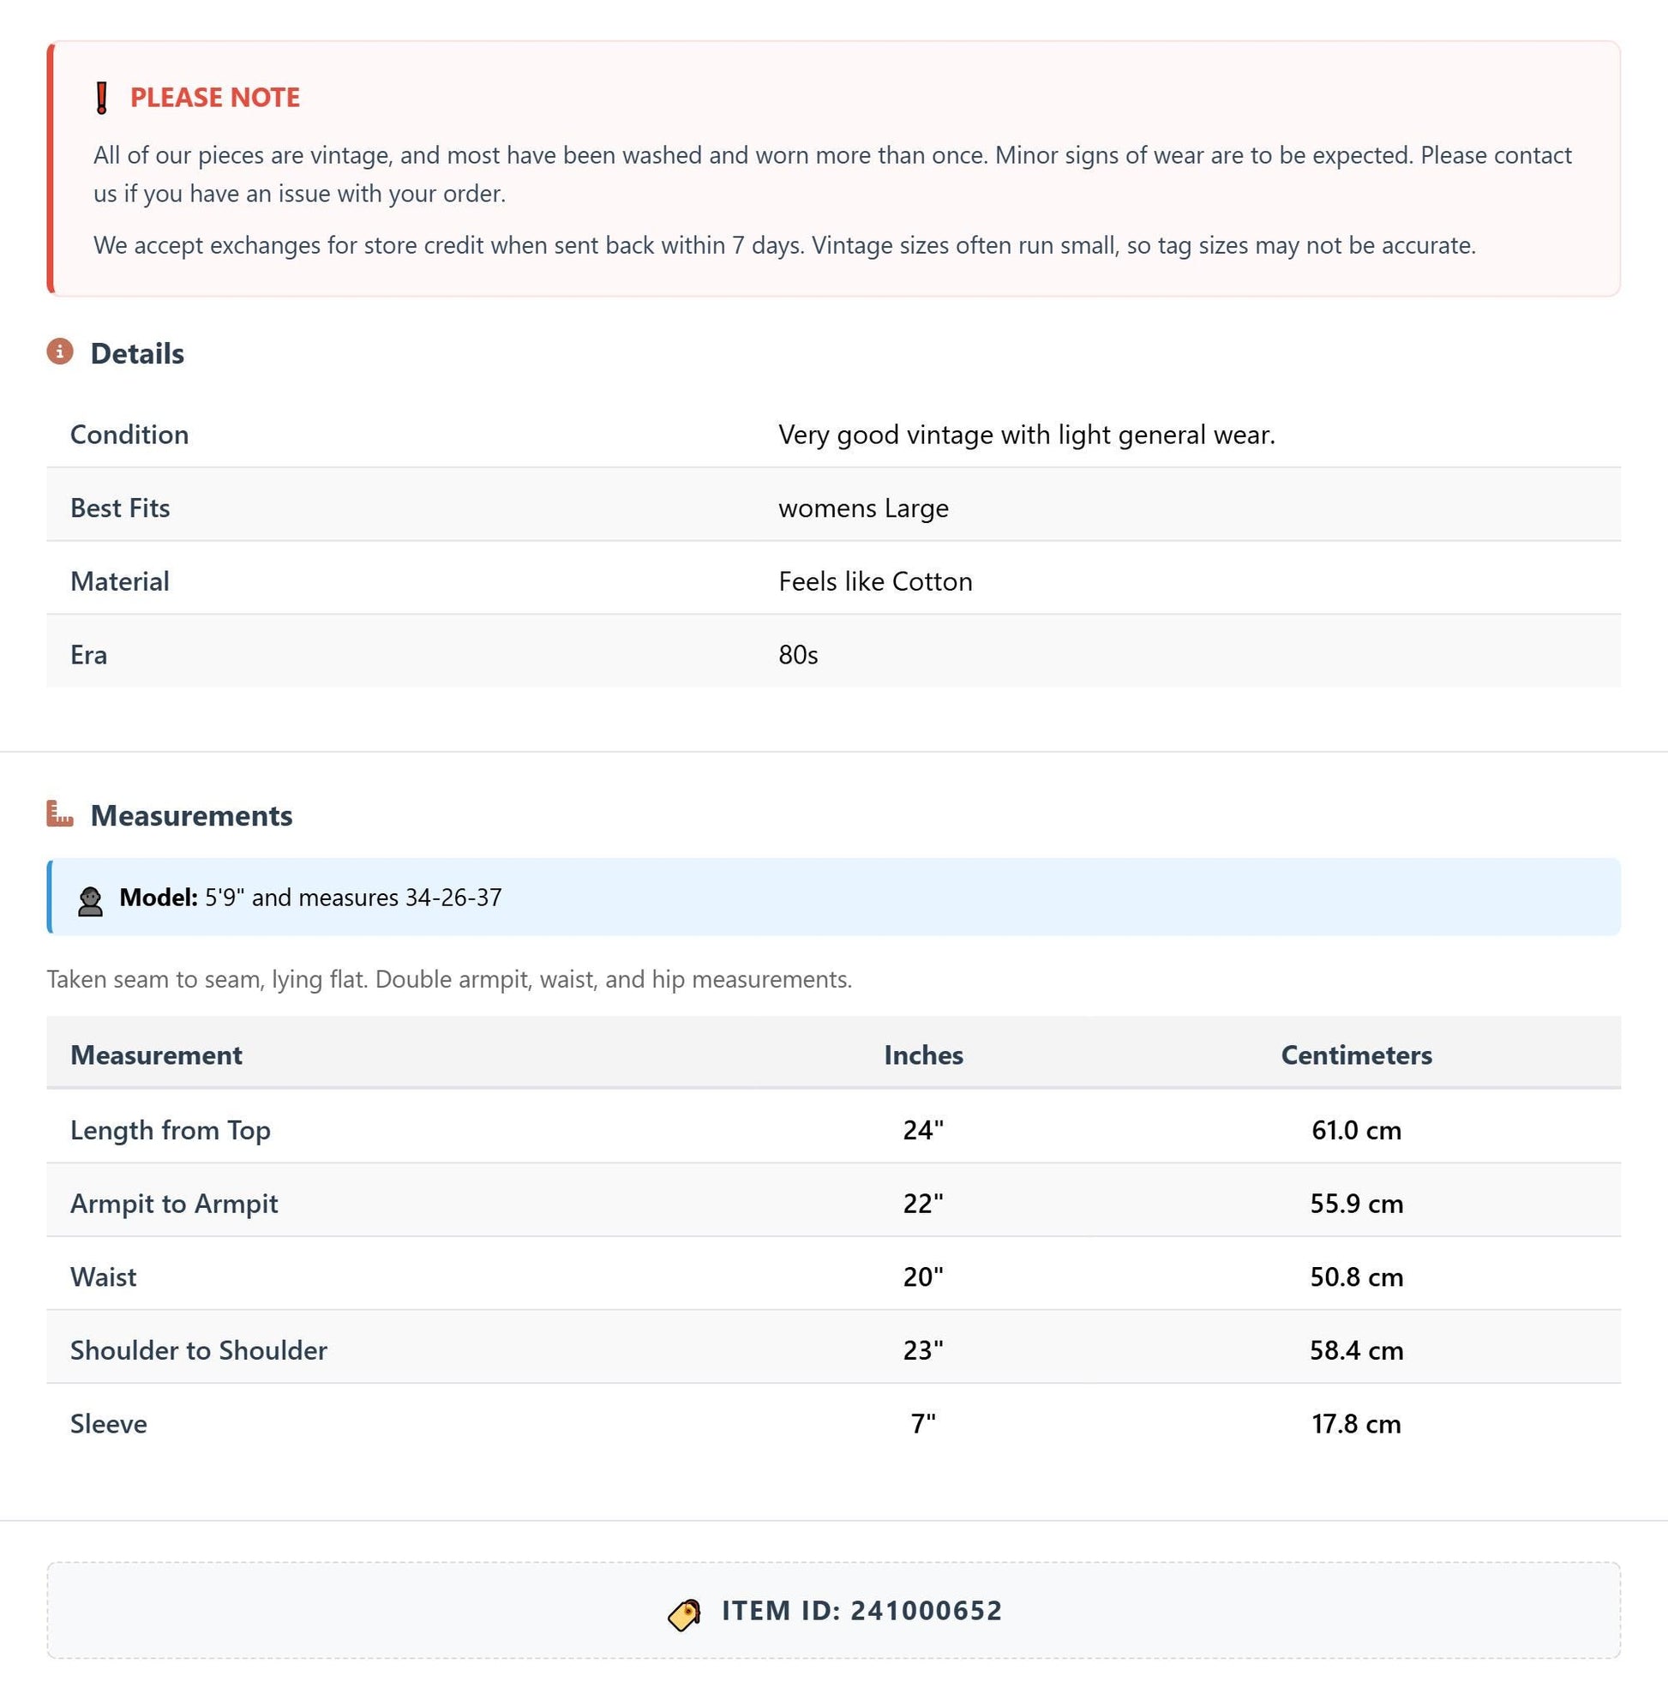Click the Measurements section heading

point(191,815)
